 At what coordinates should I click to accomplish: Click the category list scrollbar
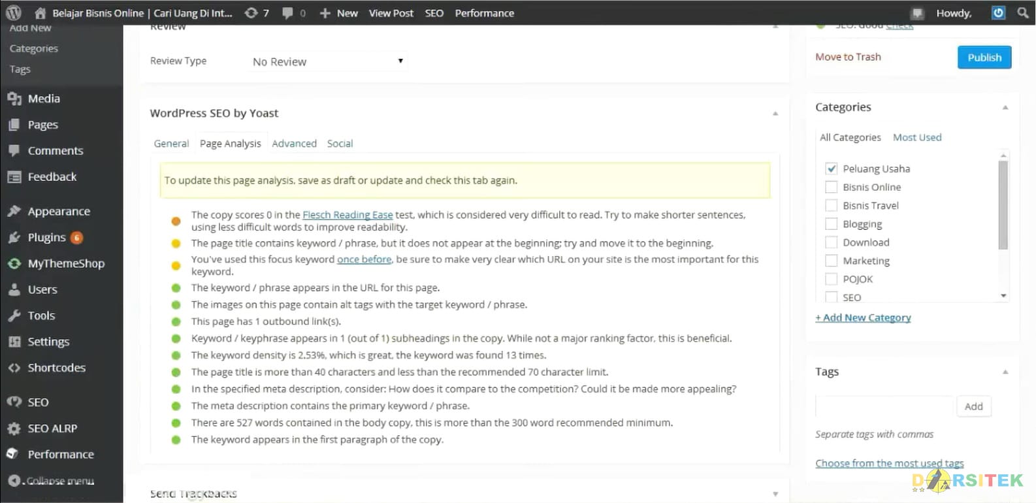click(1003, 205)
